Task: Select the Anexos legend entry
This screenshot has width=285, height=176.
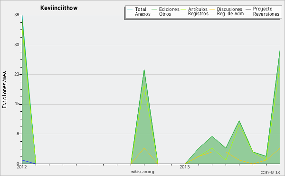Action: [x=142, y=14]
